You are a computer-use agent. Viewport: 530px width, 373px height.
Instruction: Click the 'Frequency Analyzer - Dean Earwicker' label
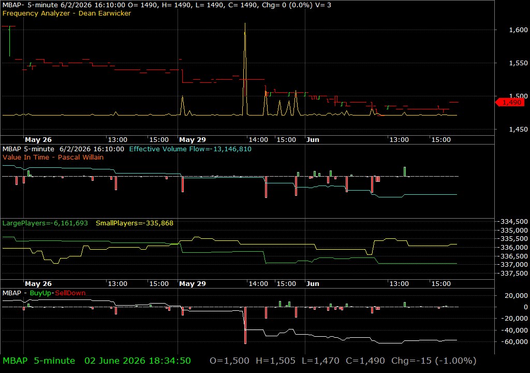[x=67, y=13]
